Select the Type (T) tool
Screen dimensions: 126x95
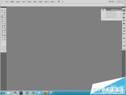coord(5,15)
